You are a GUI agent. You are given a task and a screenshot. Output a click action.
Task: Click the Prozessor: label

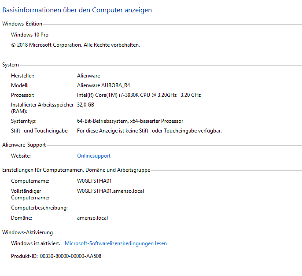(22, 95)
